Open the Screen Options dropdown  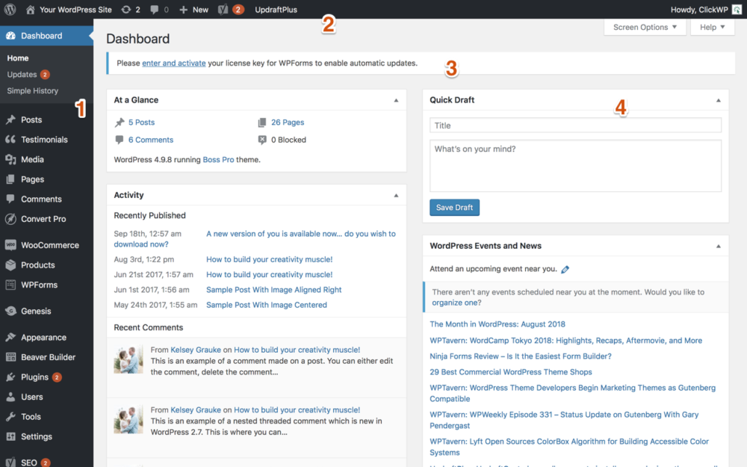[x=645, y=28]
